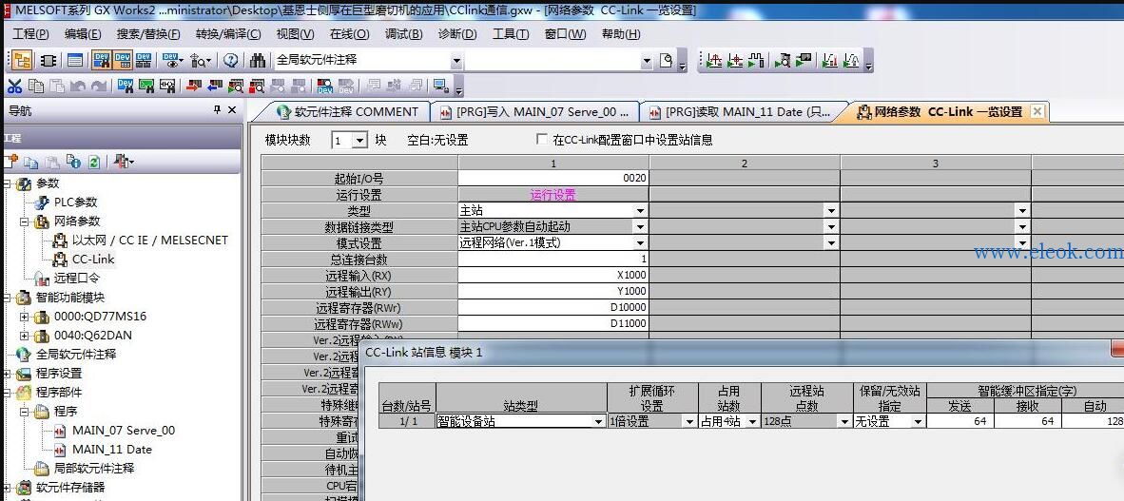Open the 工程(P) menu
Image resolution: width=1124 pixels, height=501 pixels.
(x=30, y=33)
